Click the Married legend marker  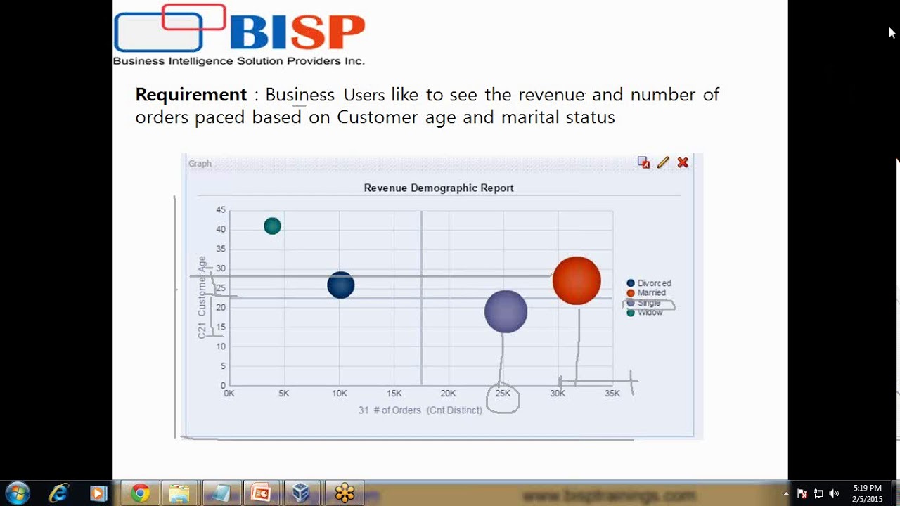631,293
